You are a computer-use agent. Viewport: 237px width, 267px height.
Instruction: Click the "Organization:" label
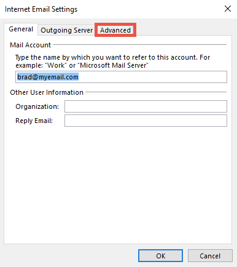[x=37, y=106]
